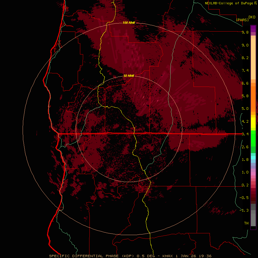Pick the purple segment atop the color bar
The width and height of the screenshot is (258, 258).
click(253, 29)
